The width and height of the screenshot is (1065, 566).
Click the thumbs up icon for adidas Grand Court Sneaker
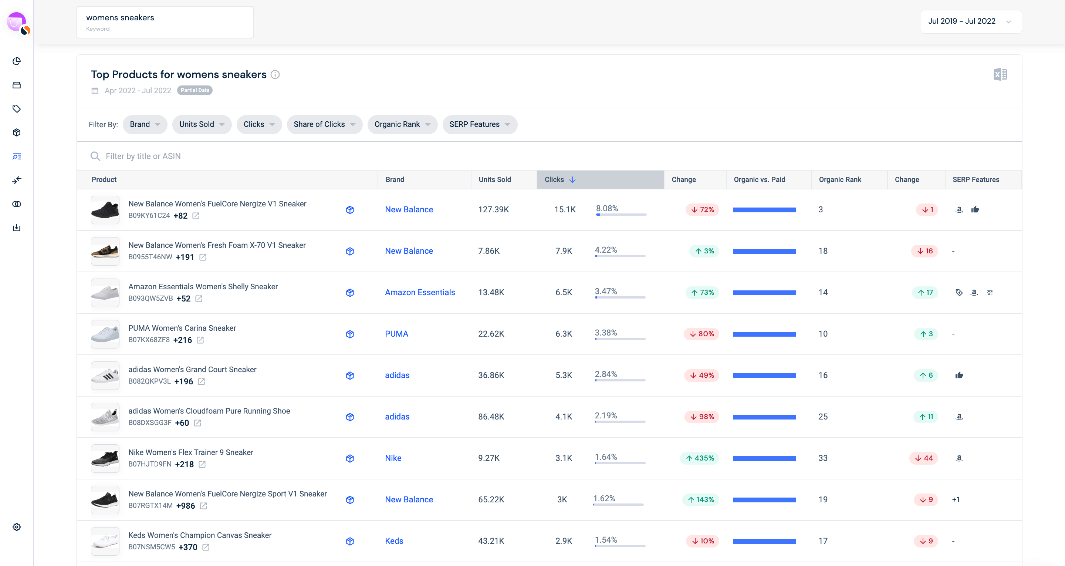tap(958, 375)
